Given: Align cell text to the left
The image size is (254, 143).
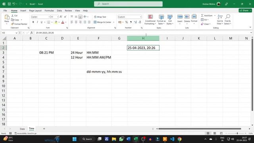Looking at the screenshot, I should point(72,22).
